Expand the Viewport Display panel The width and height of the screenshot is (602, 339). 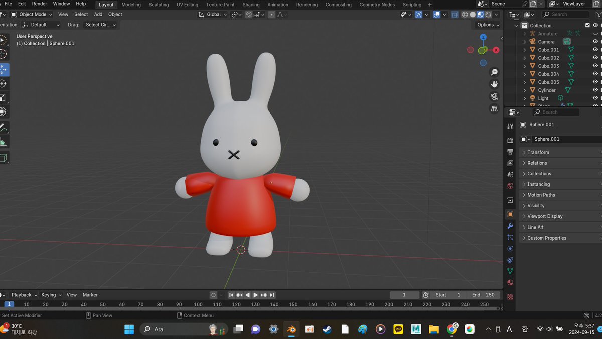(x=560, y=216)
